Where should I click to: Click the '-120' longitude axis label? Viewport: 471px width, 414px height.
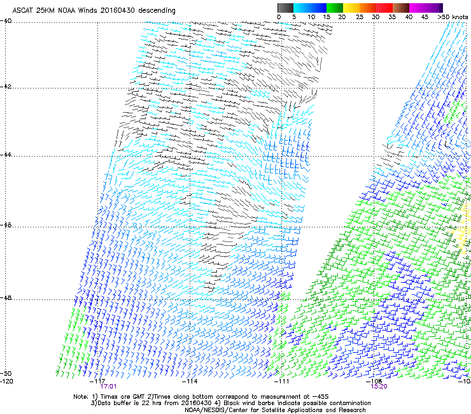[6, 382]
